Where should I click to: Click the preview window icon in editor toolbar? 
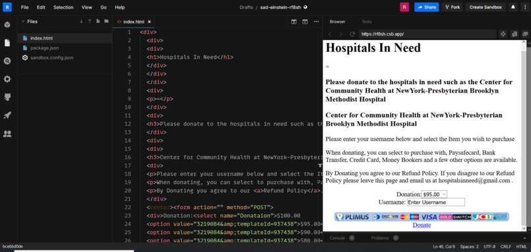pyautogui.click(x=305, y=22)
